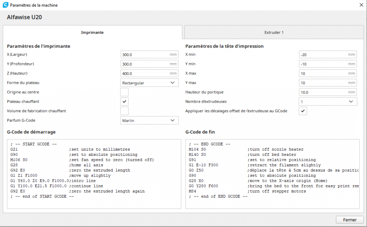Uncheck the Plateau chauffant checkbox
The image size is (367, 227).
tap(124, 102)
